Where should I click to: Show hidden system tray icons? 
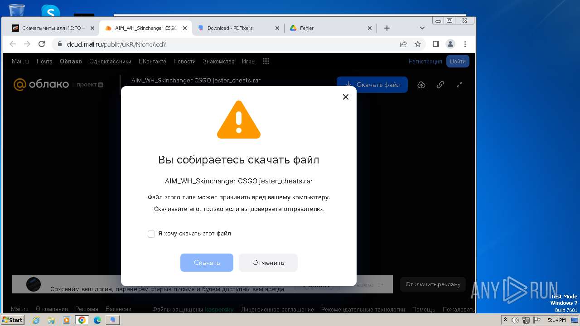505,320
